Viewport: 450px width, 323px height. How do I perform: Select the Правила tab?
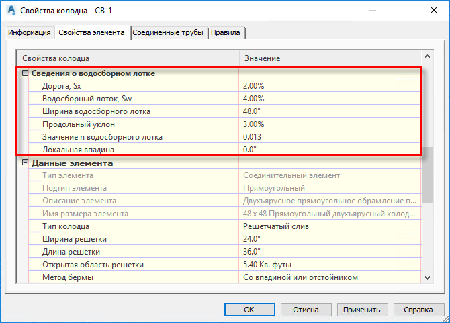226,32
